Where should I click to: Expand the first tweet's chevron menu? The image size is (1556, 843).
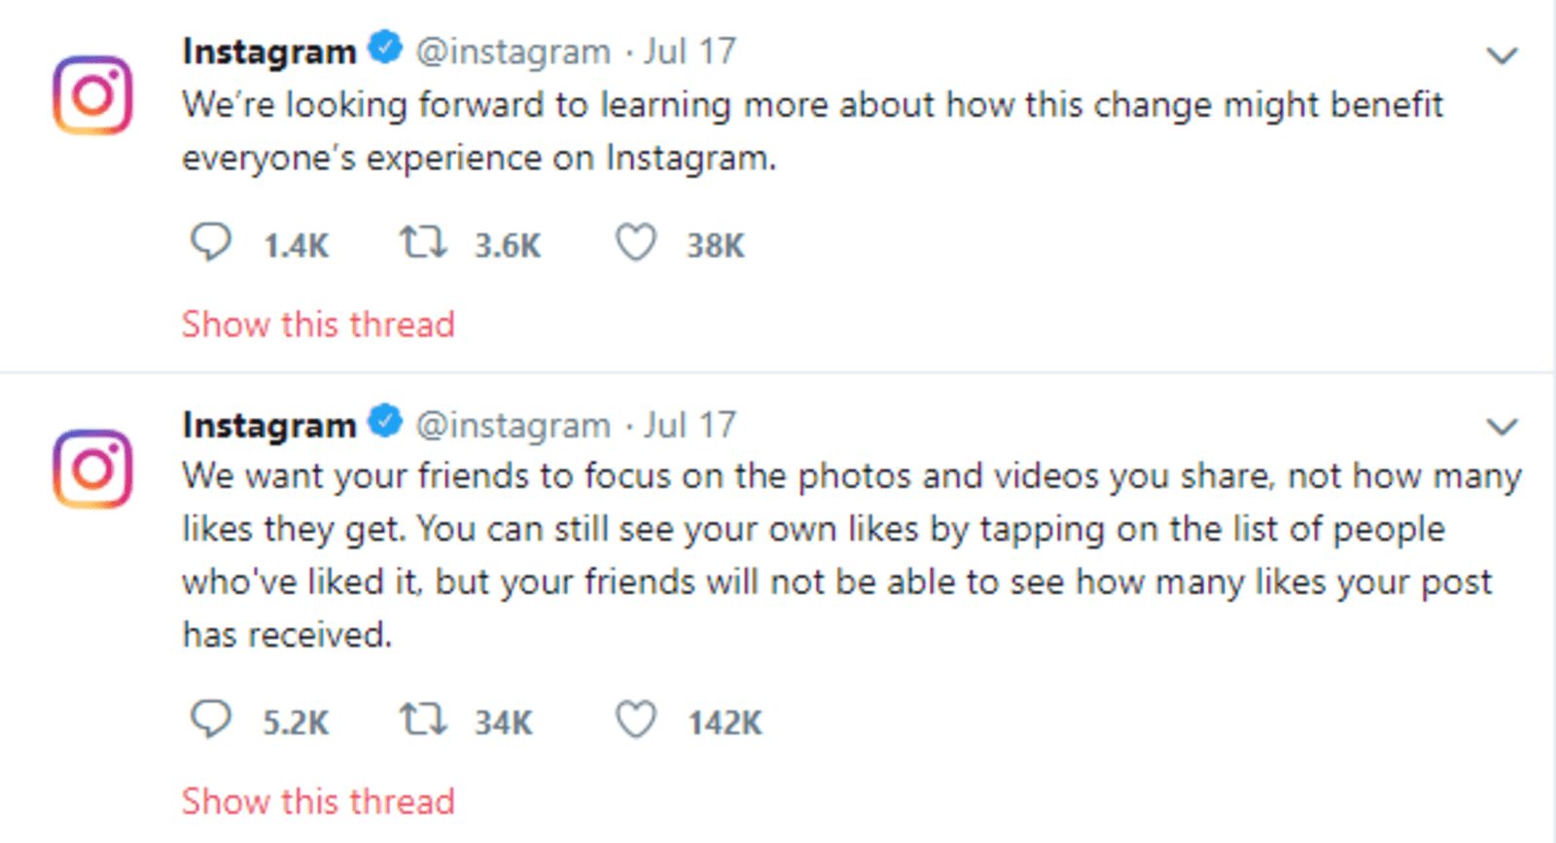click(1503, 55)
